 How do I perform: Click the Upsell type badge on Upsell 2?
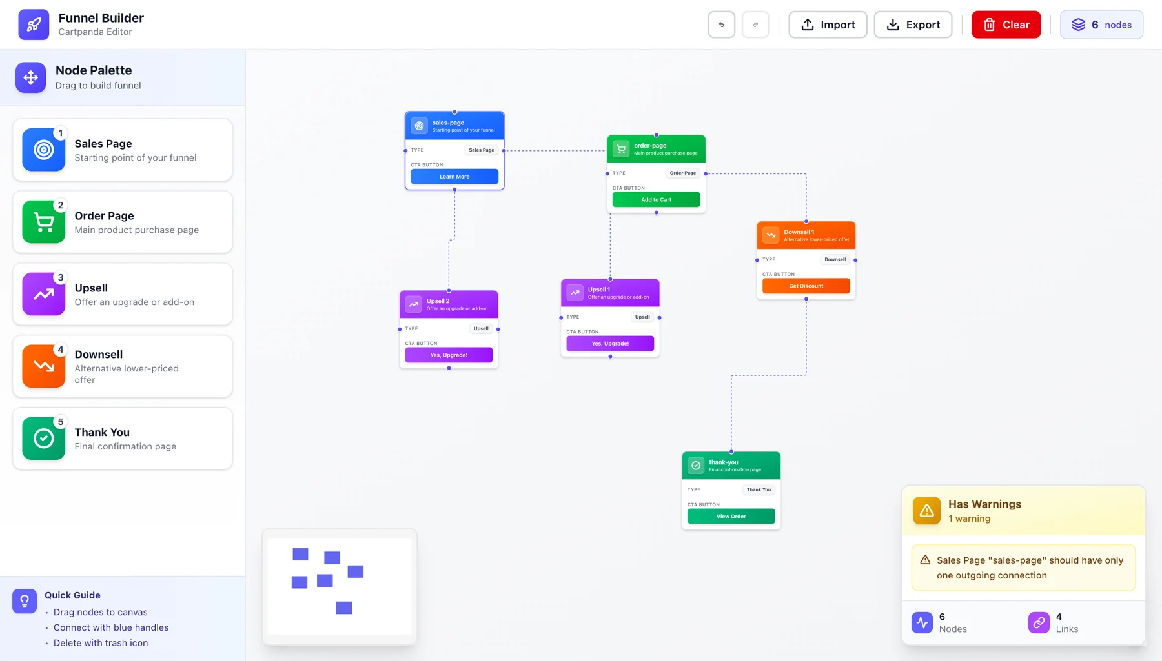481,329
